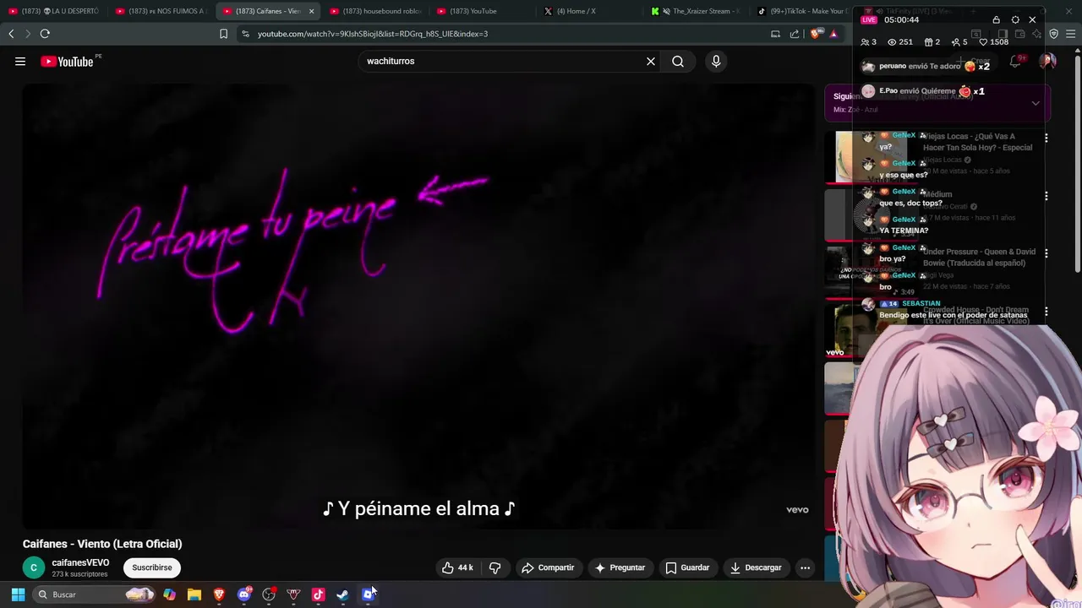Open the YouTube account avatar
This screenshot has width=1082, height=608.
(1047, 61)
